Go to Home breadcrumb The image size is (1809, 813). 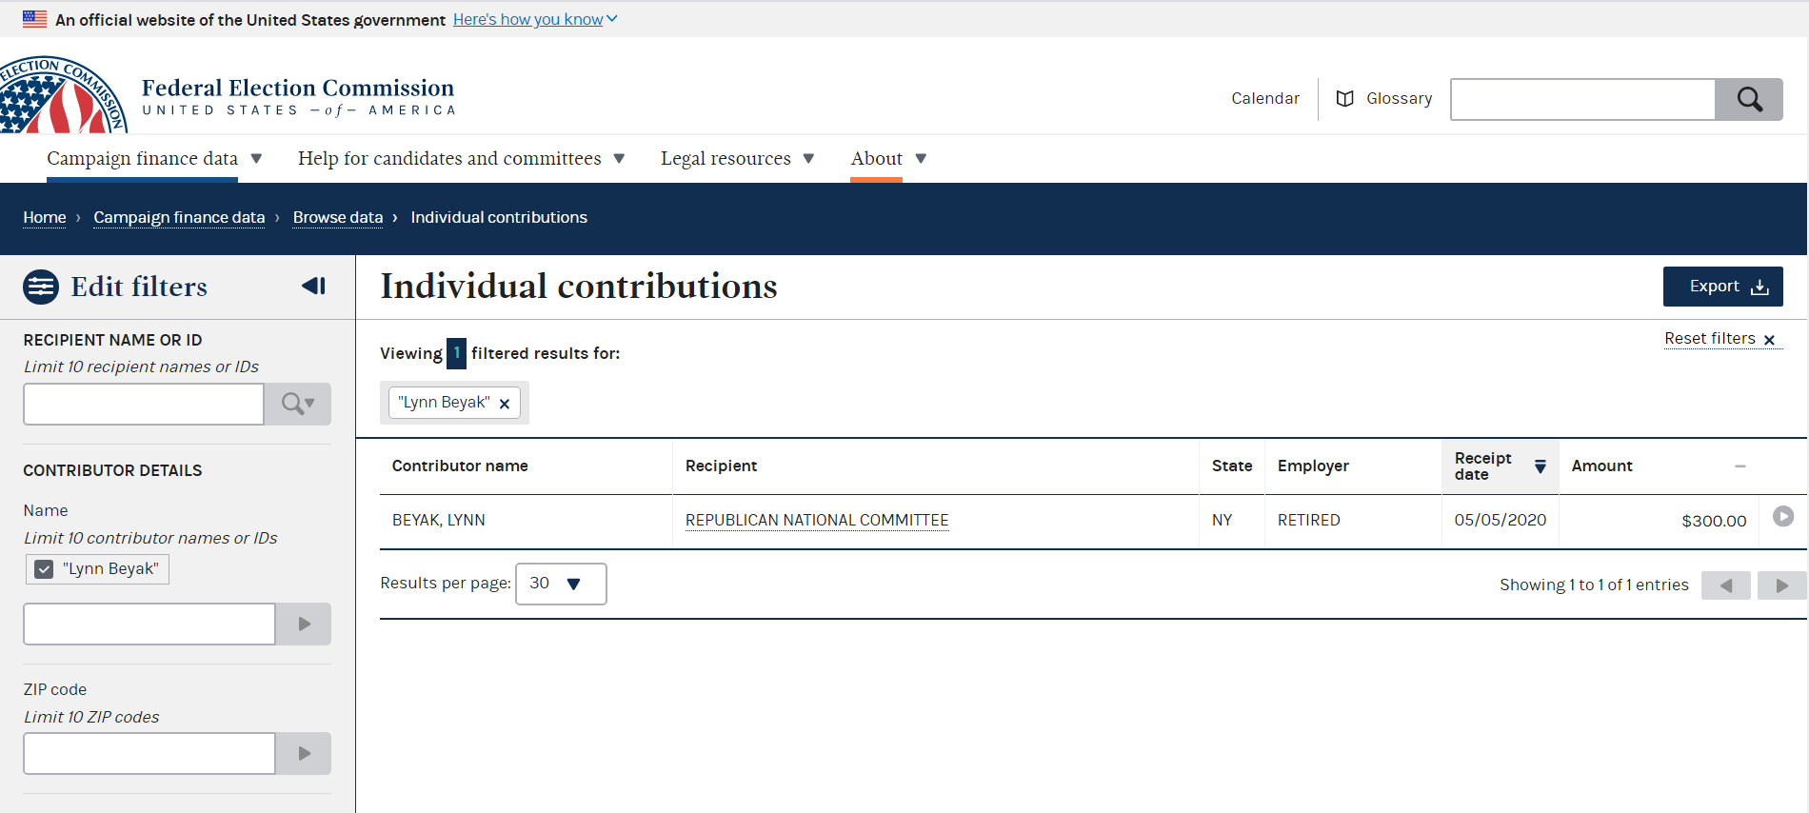pyautogui.click(x=45, y=217)
